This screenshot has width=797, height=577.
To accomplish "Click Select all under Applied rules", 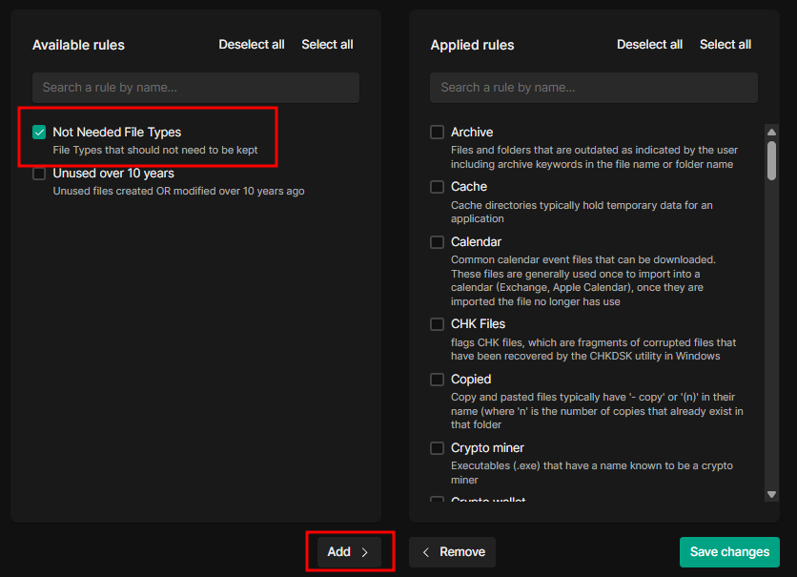I will pyautogui.click(x=725, y=45).
